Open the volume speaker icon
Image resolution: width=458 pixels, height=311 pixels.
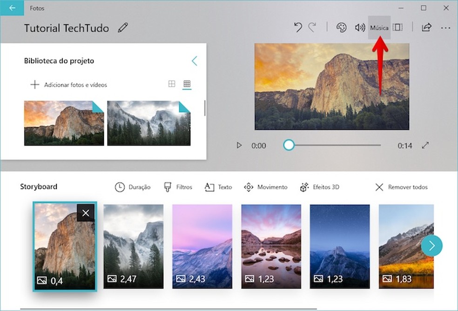tap(360, 27)
